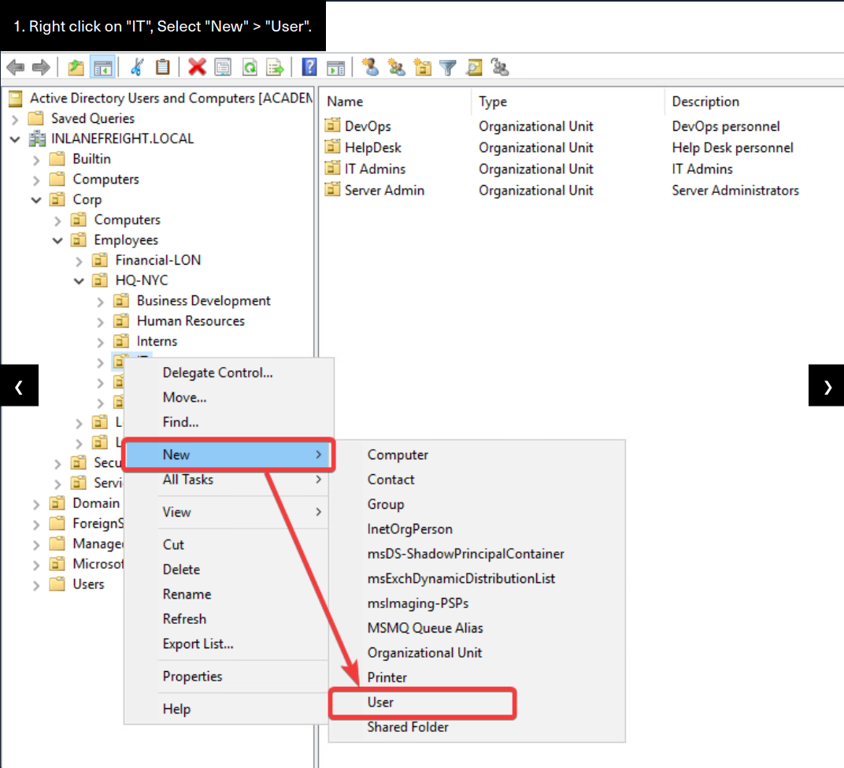The width and height of the screenshot is (844, 768).
Task: Click the create new group toolbar icon
Action: click(397, 67)
